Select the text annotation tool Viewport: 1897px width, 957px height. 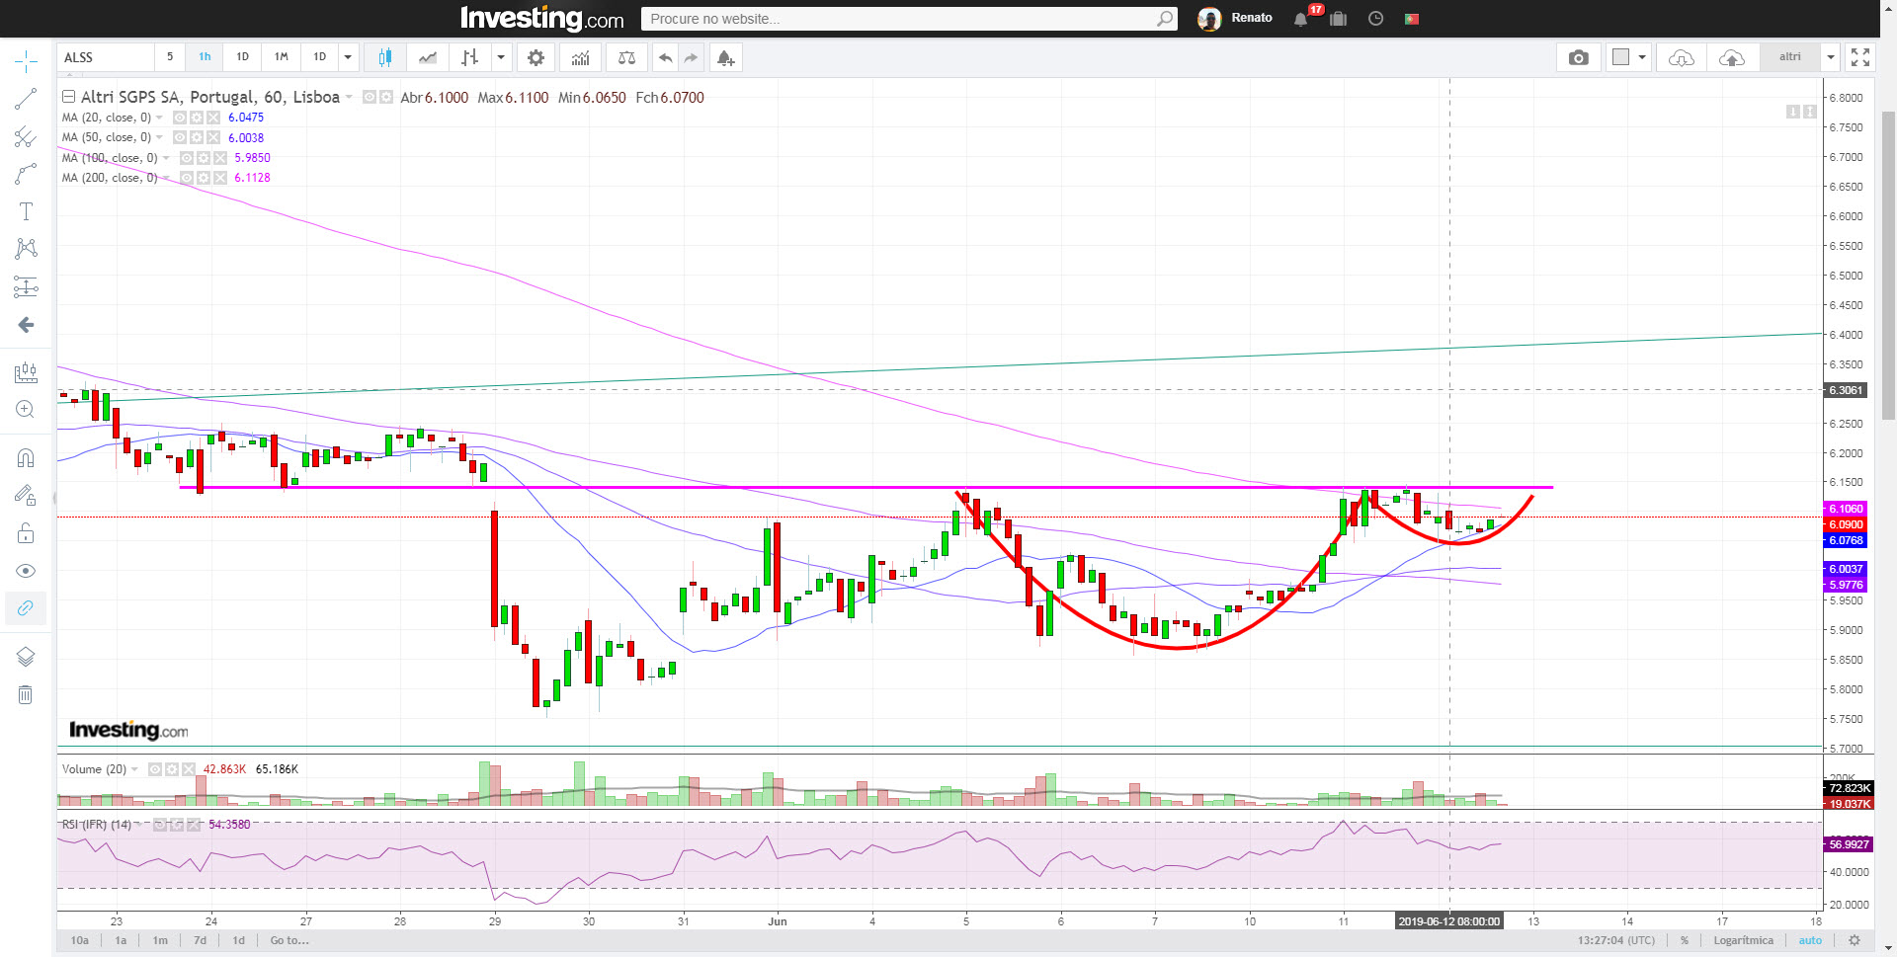coord(26,211)
